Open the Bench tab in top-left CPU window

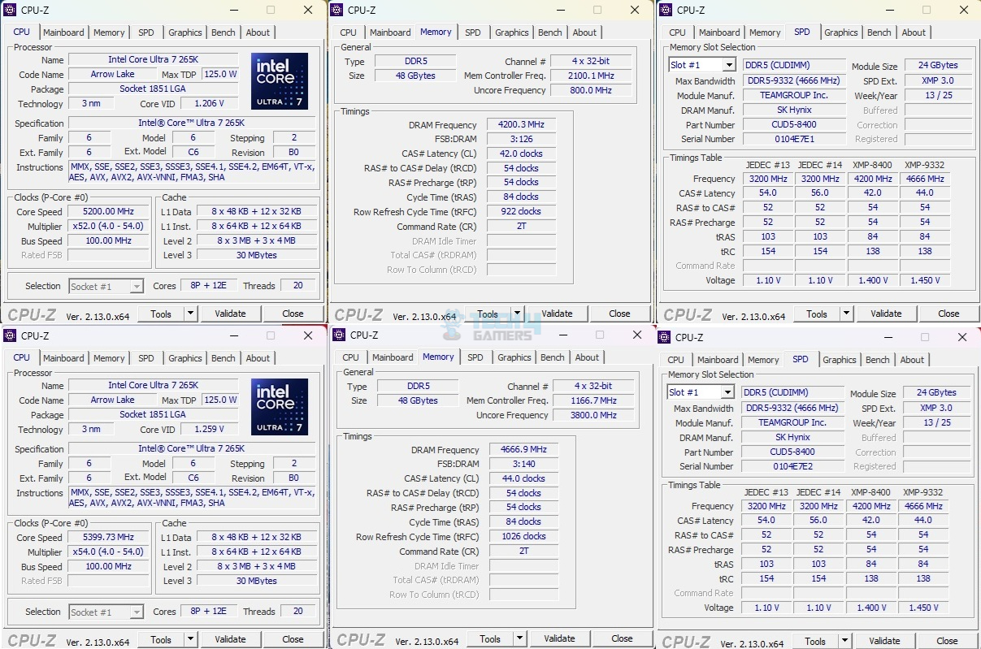coord(224,32)
